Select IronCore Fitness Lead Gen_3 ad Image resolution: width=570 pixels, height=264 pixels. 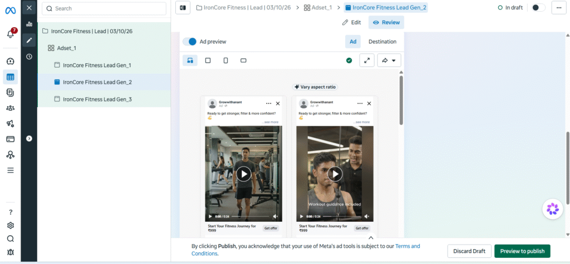pos(104,99)
